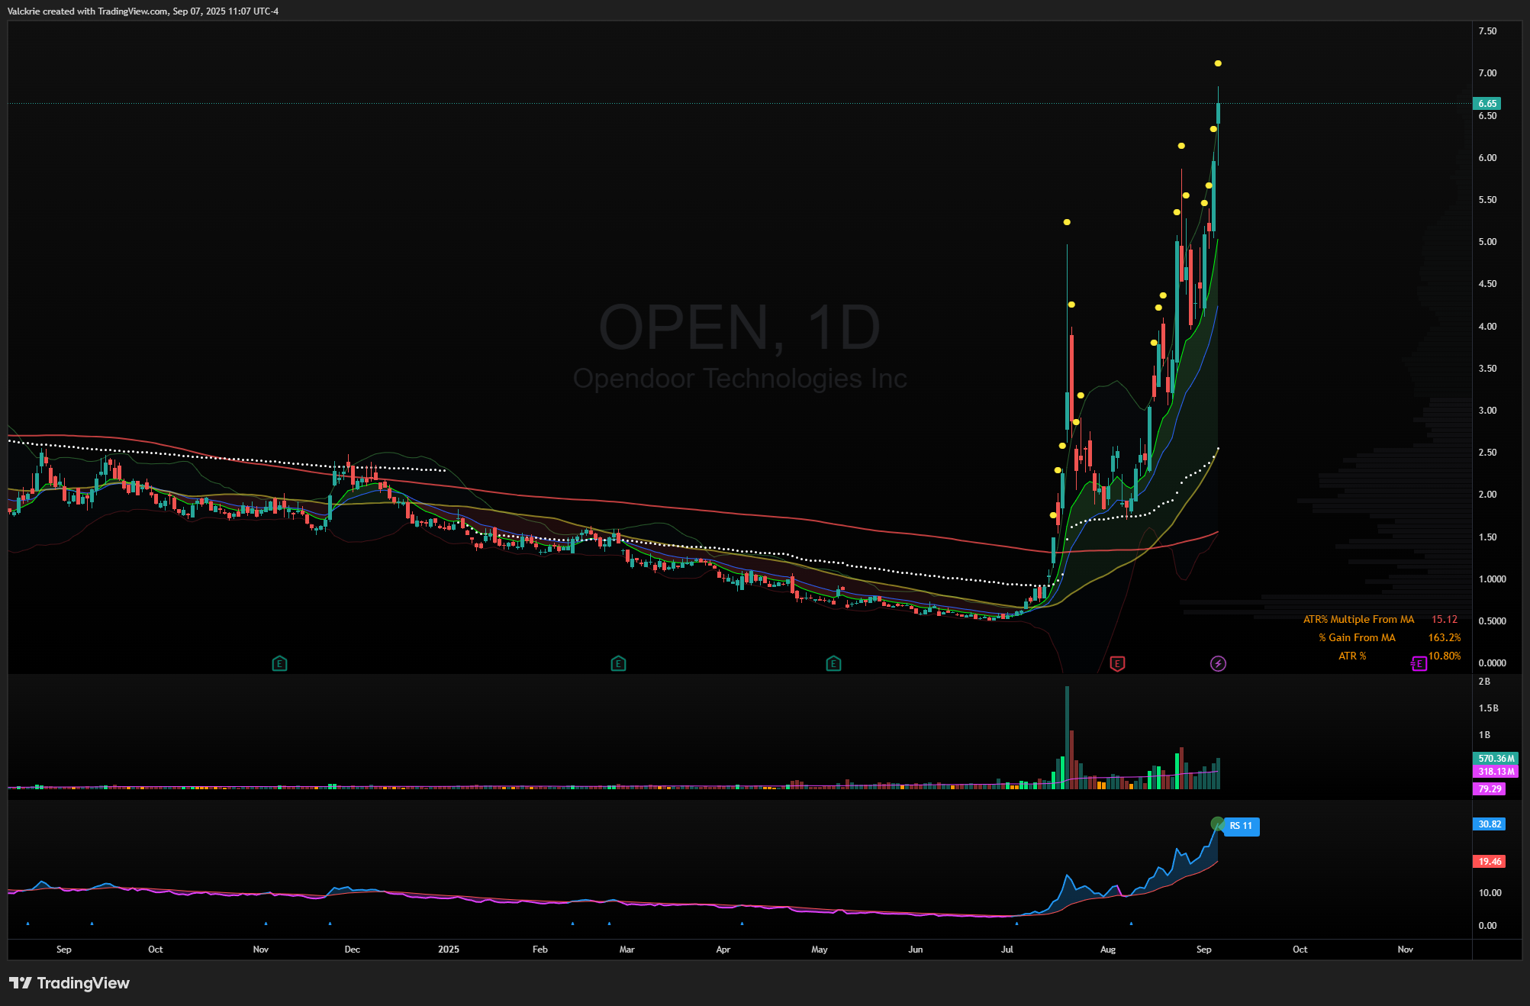
Task: Click the magenta upcoming earnings E icon
Action: point(1419,664)
